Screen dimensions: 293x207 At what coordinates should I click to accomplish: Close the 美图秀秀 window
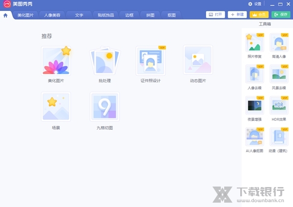(x=288, y=4)
